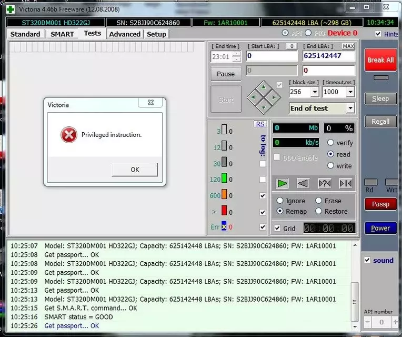
Task: Toggle the sound checkbox
Action: pyautogui.click(x=367, y=260)
